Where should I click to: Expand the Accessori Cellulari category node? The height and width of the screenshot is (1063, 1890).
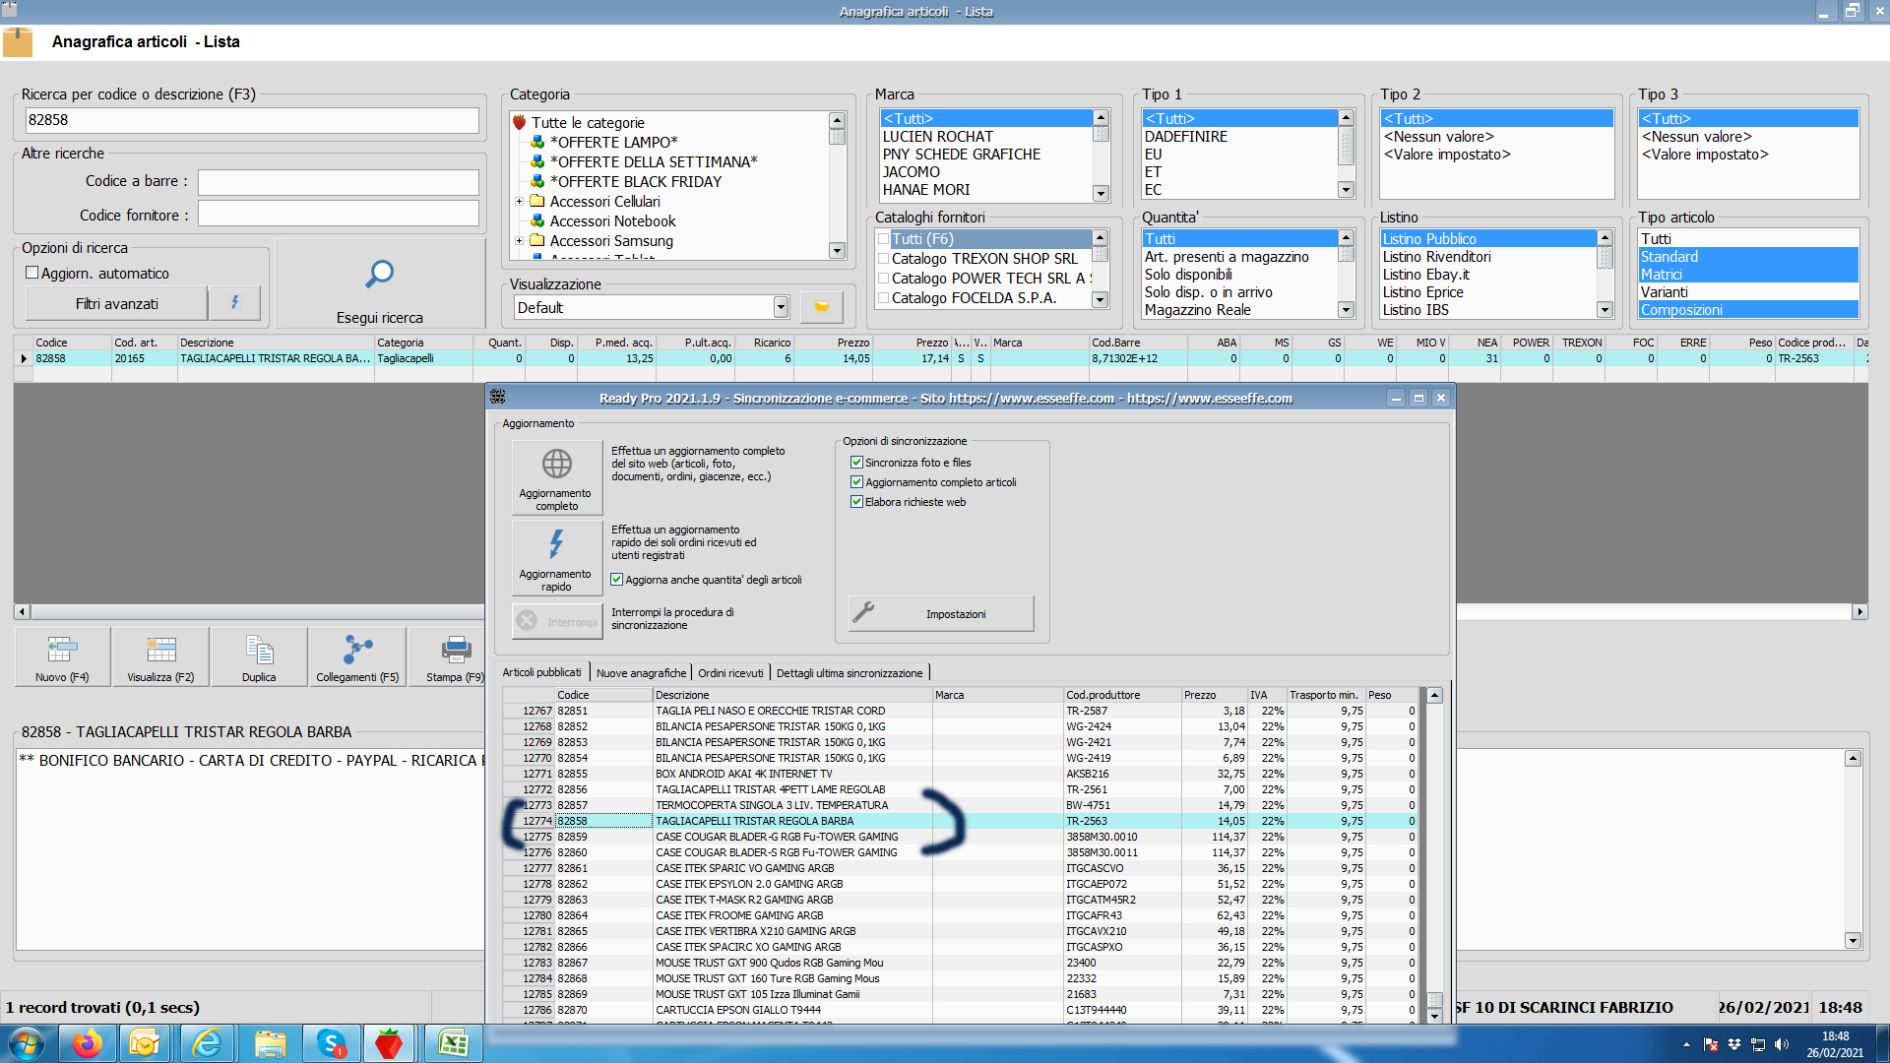point(519,202)
